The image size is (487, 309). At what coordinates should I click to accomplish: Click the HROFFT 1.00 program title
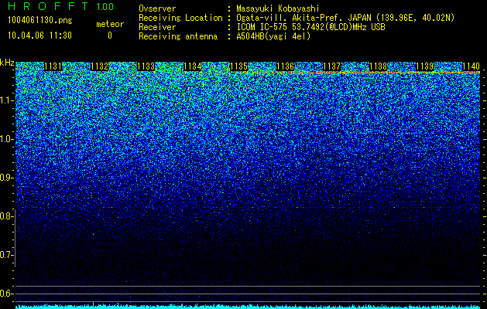[61, 6]
